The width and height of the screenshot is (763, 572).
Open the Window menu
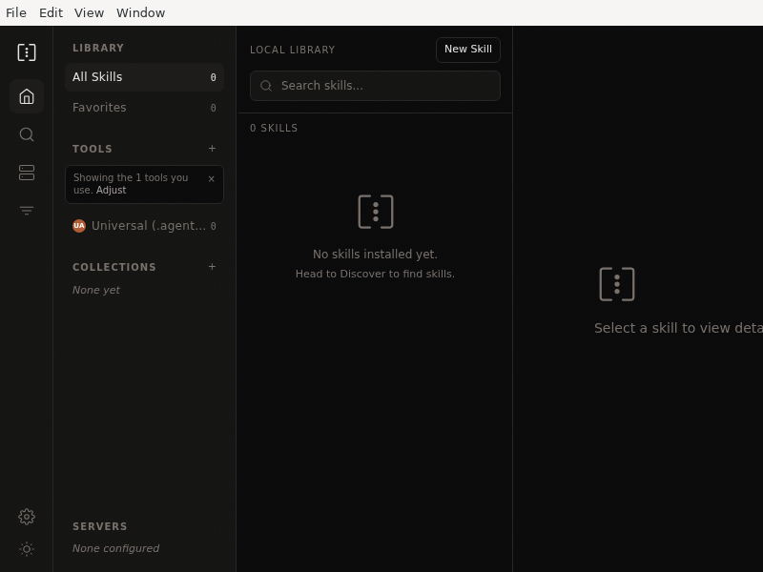(x=140, y=12)
